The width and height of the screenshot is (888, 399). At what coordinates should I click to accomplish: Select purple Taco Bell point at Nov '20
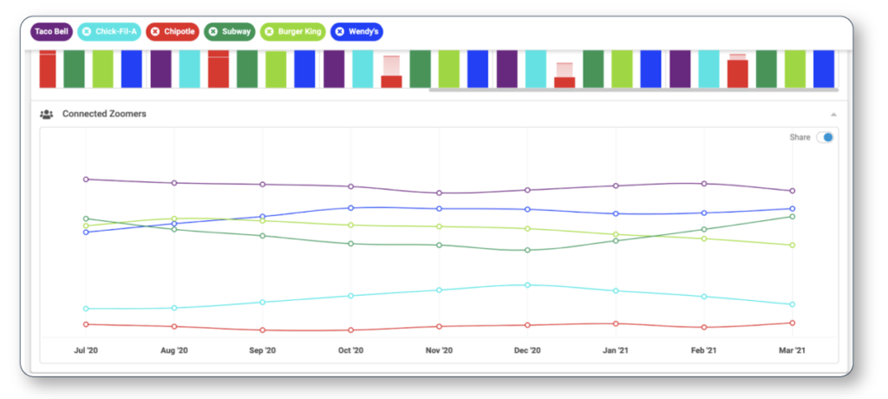[x=440, y=193]
